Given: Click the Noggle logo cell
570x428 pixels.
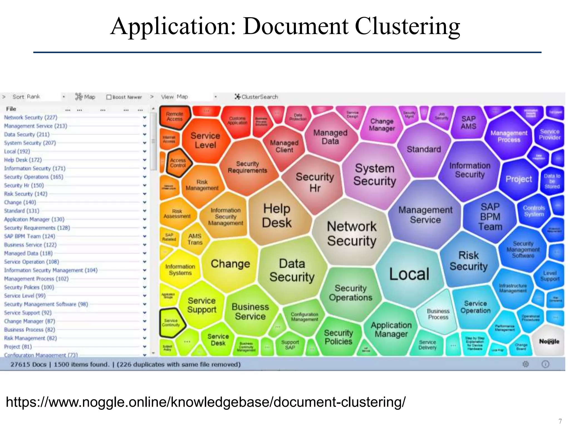Looking at the screenshot, I should [549, 341].
